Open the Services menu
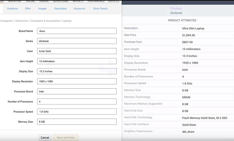Screen dimensions: 234x141 point(114,1)
